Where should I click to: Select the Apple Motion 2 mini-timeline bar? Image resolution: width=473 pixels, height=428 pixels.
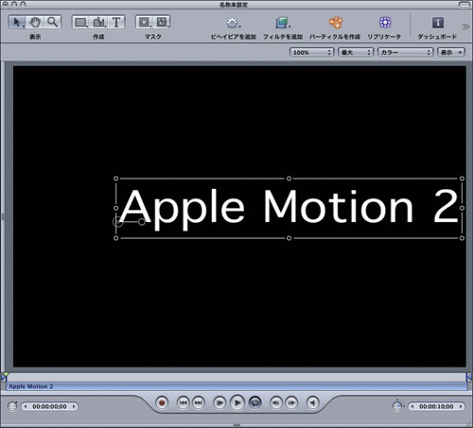coord(236,386)
